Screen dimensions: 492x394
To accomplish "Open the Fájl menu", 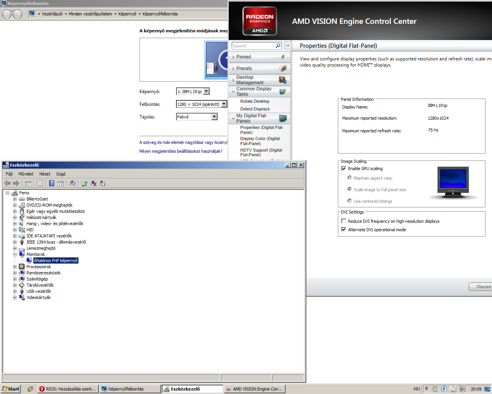I will 9,174.
